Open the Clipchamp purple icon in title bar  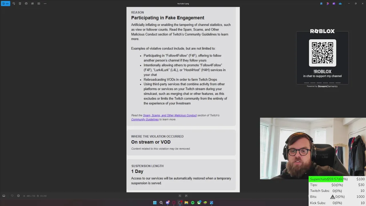(x=334, y=3)
